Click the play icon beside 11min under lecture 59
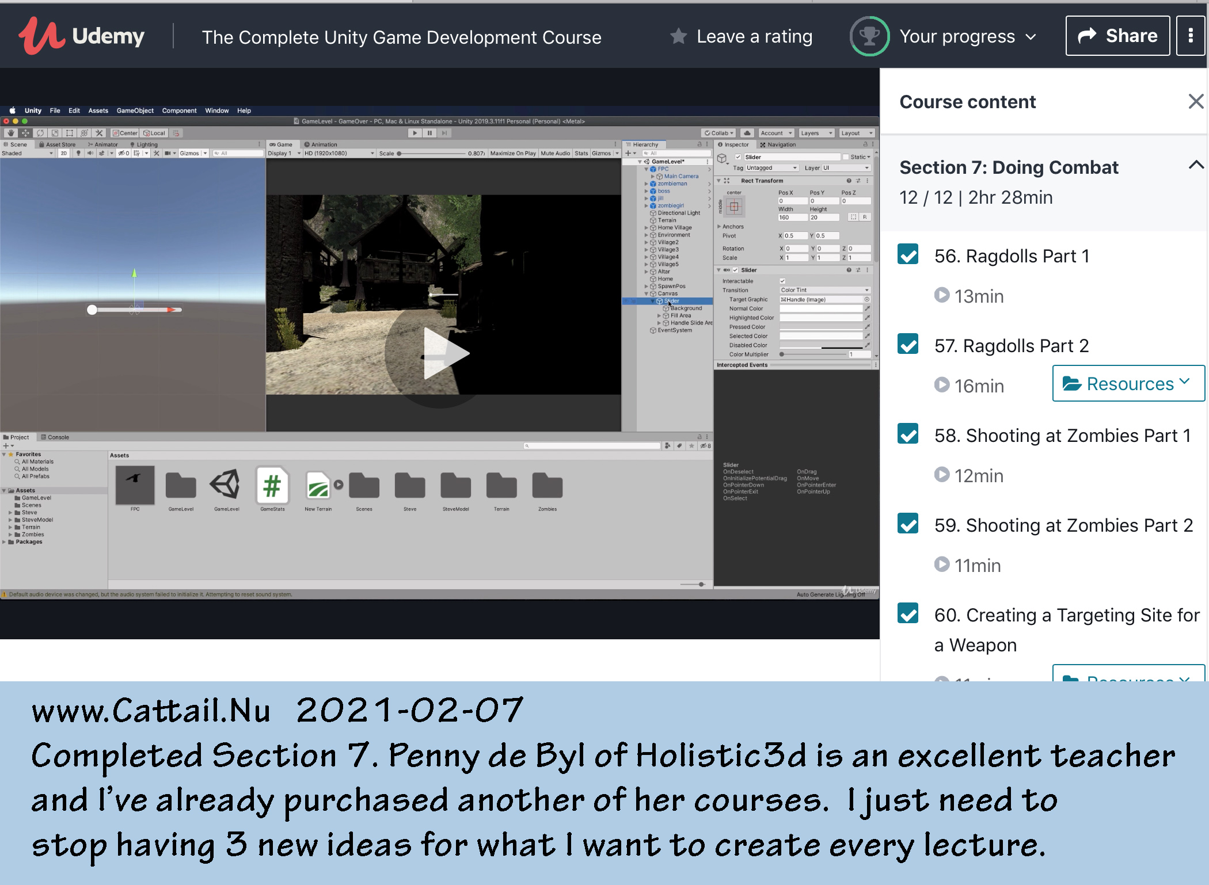This screenshot has height=885, width=1209. pos(942,564)
